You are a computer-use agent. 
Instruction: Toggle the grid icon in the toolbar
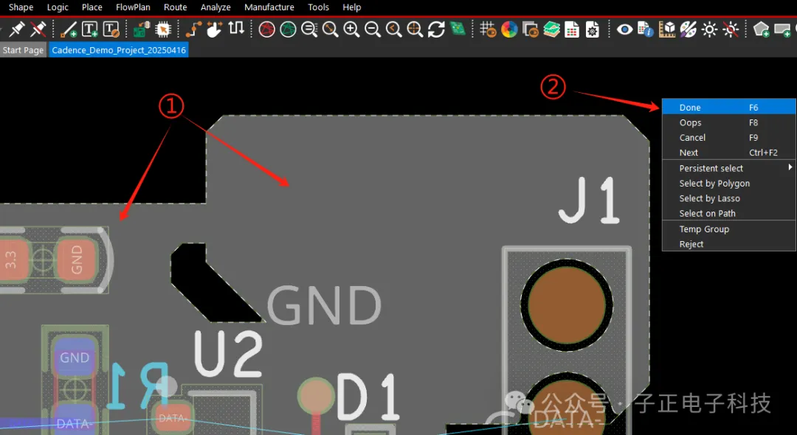(488, 29)
